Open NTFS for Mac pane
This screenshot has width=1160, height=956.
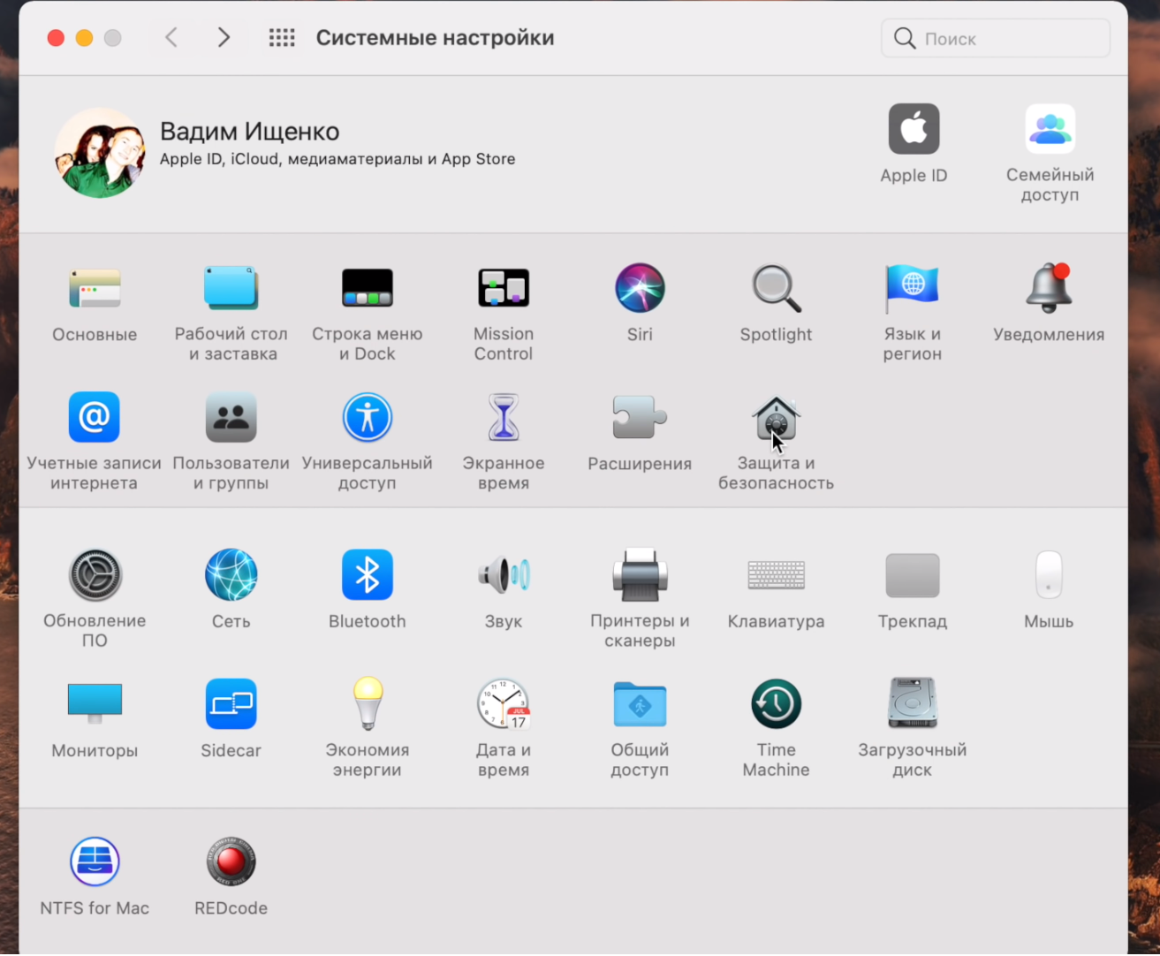coord(95,861)
